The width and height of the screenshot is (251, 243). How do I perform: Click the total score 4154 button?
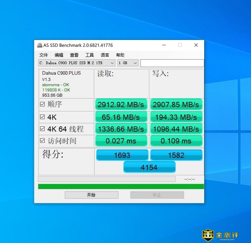pyautogui.click(x=149, y=167)
